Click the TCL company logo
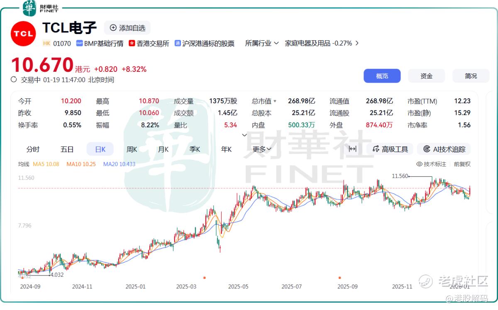 pos(23,34)
